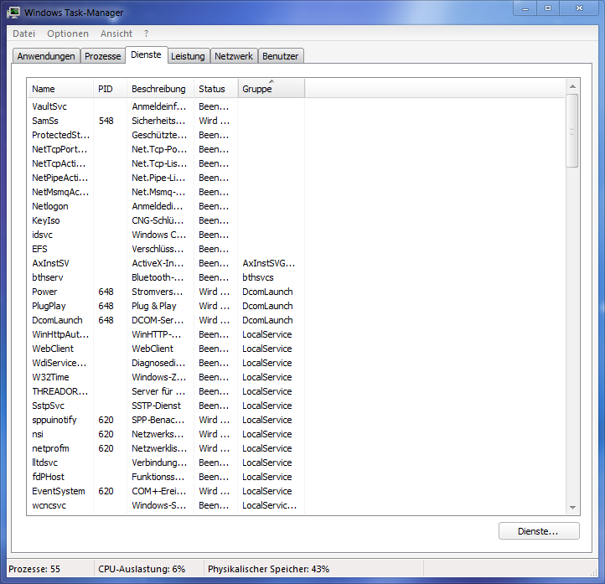Close the Task-Manager window
The height and width of the screenshot is (584, 605).
pyautogui.click(x=579, y=8)
